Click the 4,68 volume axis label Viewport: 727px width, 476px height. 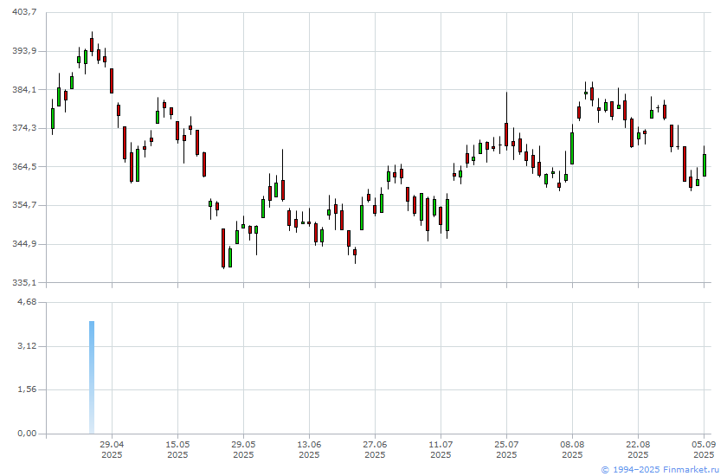tap(27, 302)
